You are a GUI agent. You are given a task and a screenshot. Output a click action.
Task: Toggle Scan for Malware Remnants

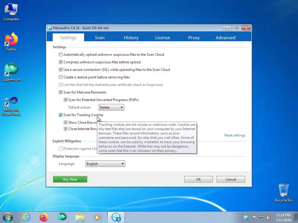[61, 92]
